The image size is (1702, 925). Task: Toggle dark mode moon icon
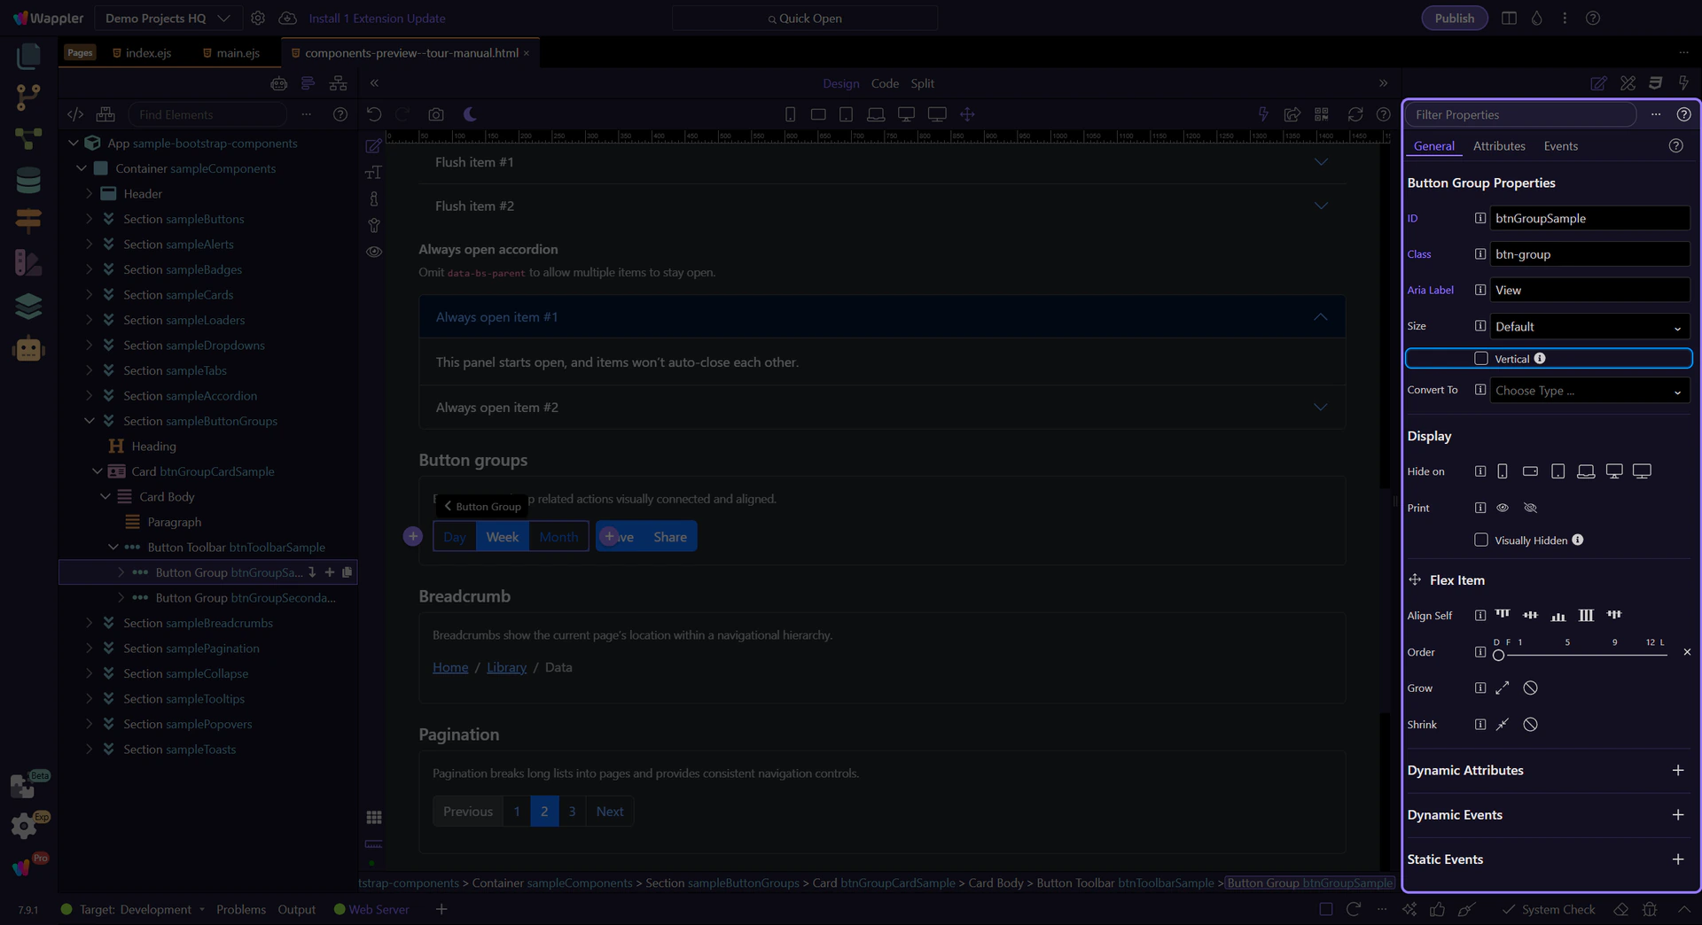470,114
